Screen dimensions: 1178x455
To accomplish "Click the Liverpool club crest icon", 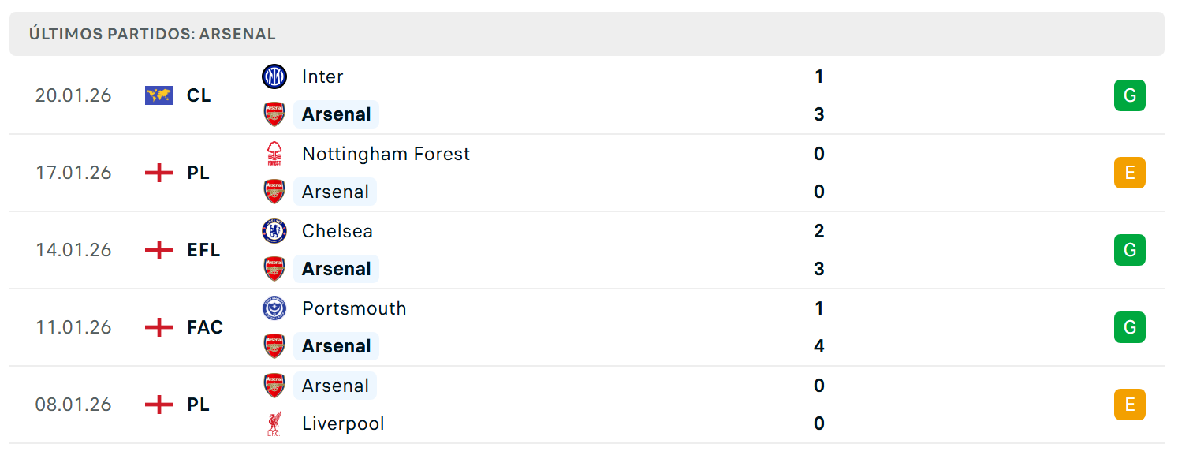I will pyautogui.click(x=274, y=423).
